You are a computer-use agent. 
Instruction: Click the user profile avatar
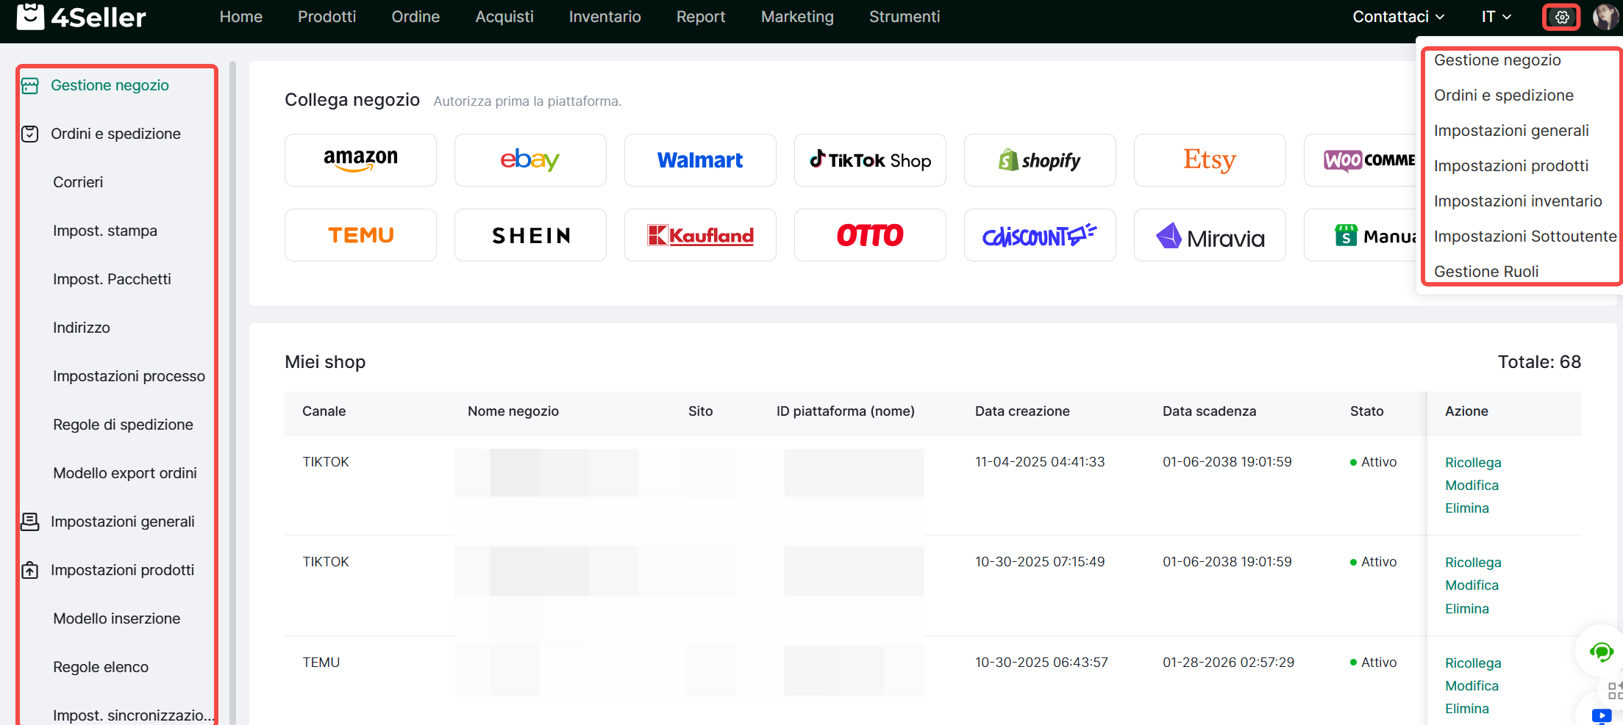coord(1605,17)
